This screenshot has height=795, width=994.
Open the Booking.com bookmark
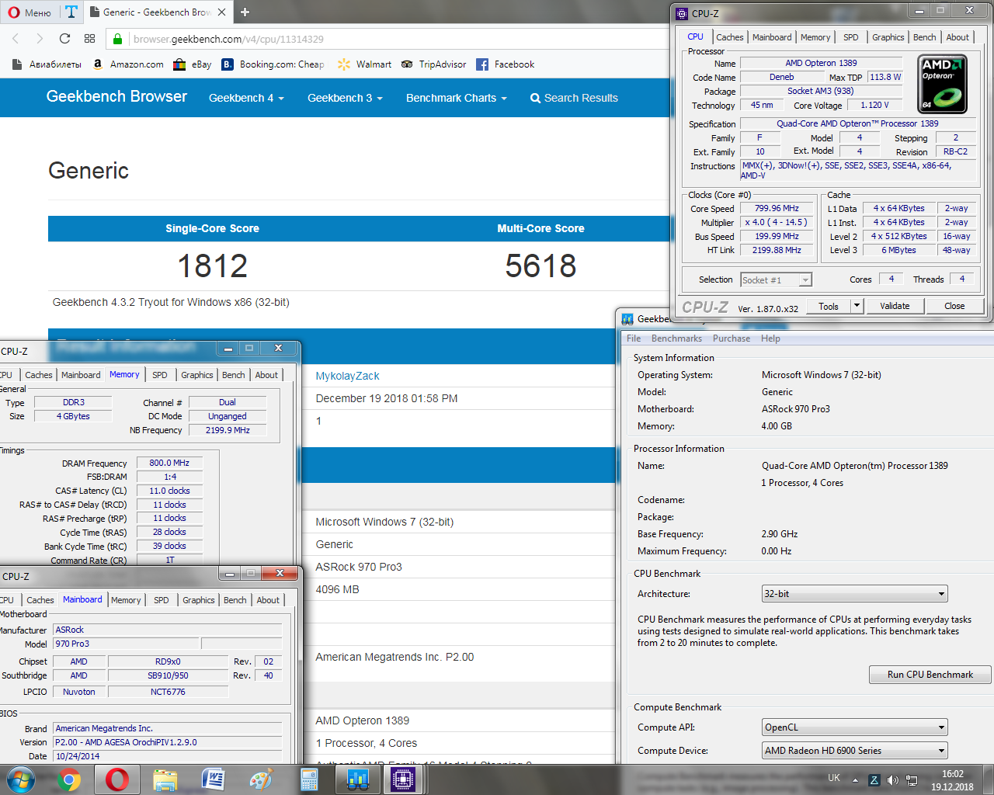click(273, 64)
